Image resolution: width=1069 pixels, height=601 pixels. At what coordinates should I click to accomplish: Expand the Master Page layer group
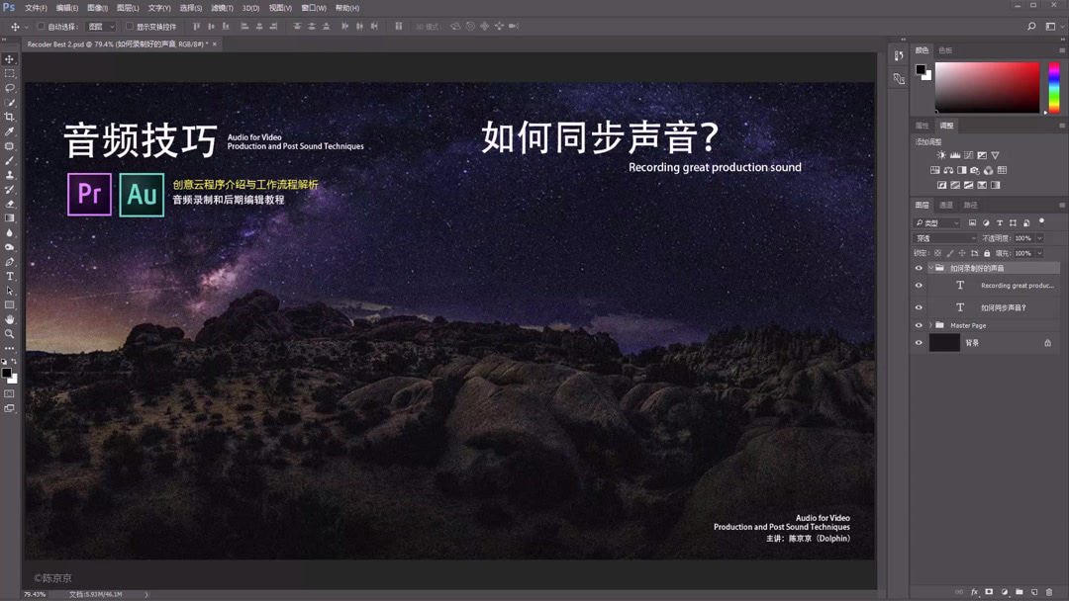coord(930,325)
